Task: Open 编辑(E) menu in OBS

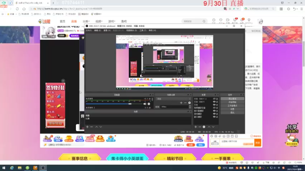Action: click(x=98, y=30)
